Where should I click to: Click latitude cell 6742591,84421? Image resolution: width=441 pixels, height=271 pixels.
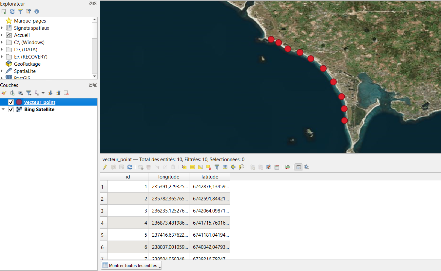(x=210, y=199)
